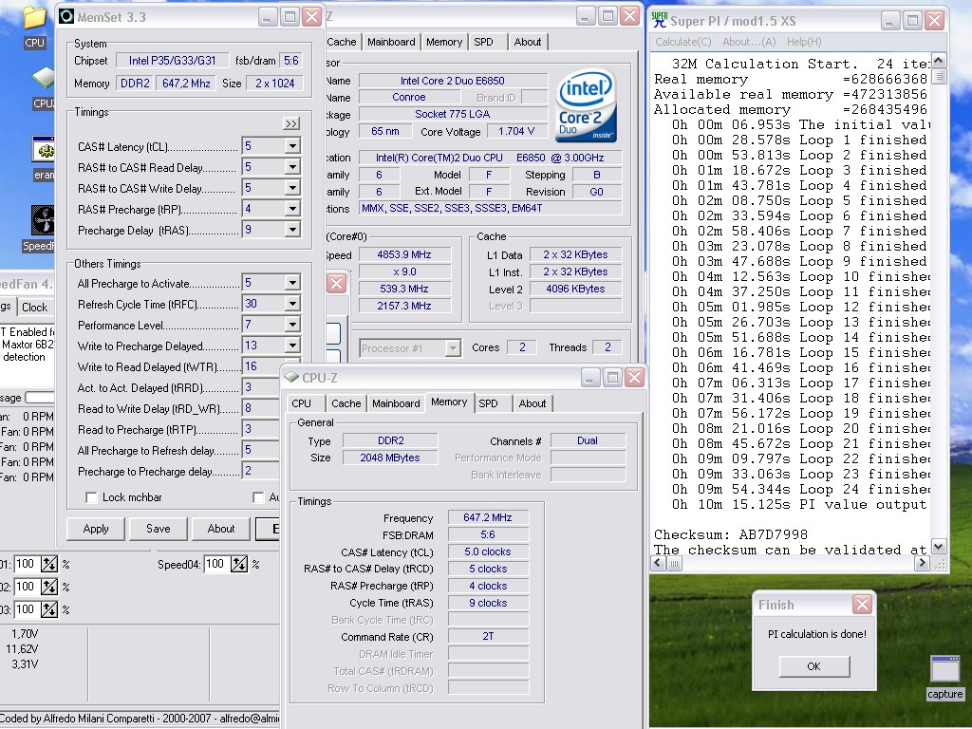
Task: Click the Command Rate 2T value
Action: click(x=488, y=637)
